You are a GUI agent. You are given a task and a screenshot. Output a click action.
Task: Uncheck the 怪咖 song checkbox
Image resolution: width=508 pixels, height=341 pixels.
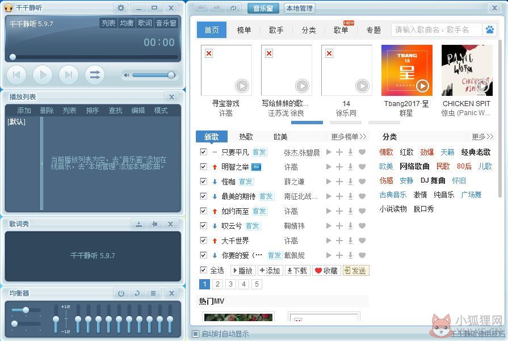tap(203, 182)
